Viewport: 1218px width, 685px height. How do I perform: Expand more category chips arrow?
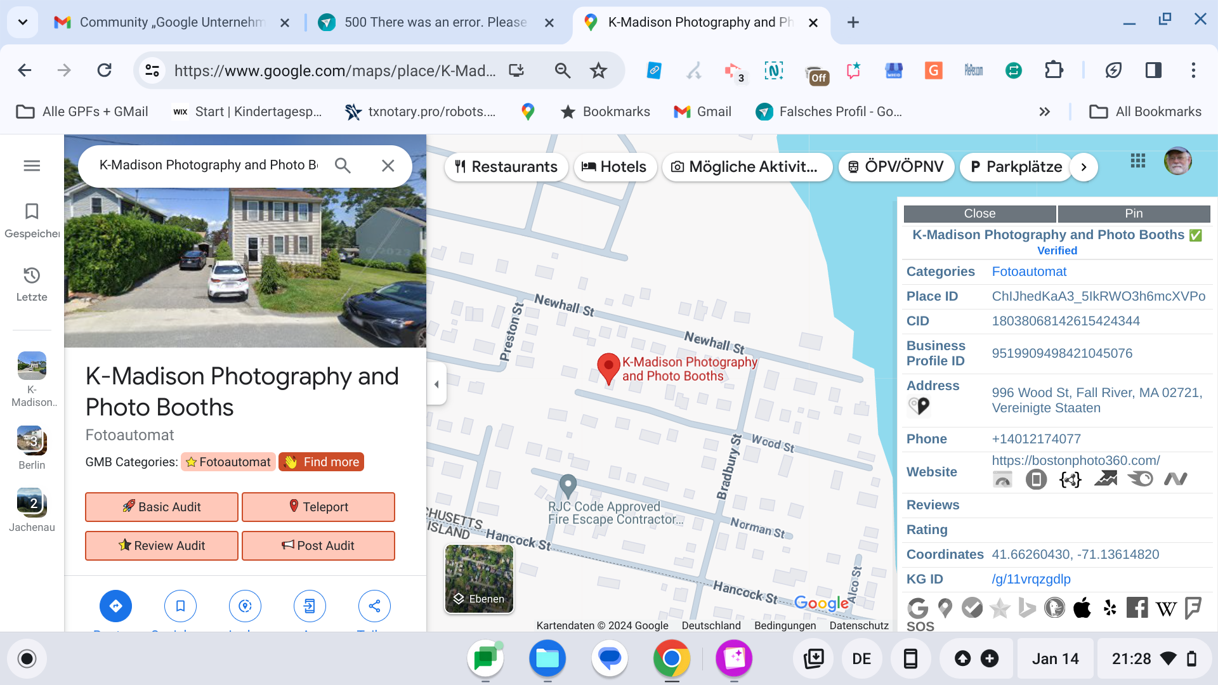1084,167
